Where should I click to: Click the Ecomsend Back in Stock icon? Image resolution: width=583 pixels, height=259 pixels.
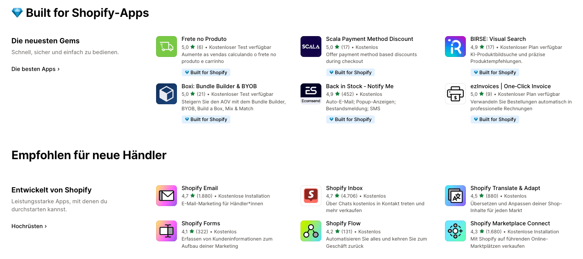click(311, 94)
